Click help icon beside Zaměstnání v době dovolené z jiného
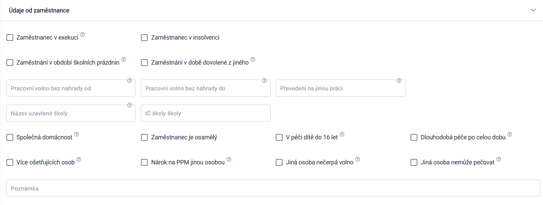543x205 pixels. point(253,60)
